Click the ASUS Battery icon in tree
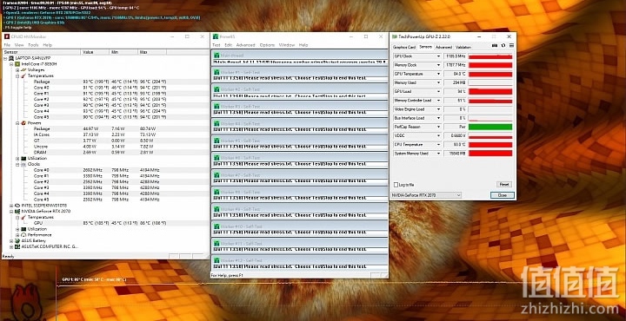 pyautogui.click(x=17, y=240)
